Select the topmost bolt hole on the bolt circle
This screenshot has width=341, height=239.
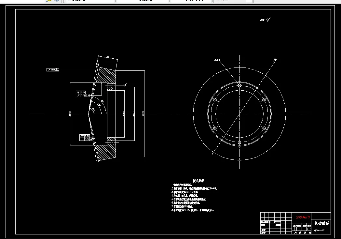[239, 85]
